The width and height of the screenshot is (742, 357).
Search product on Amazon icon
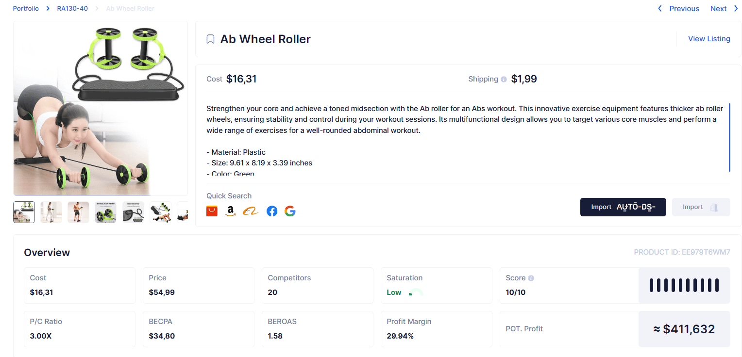click(x=230, y=211)
